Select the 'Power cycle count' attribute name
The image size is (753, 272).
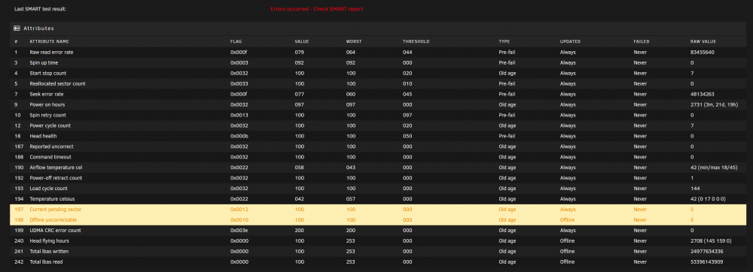(x=50, y=125)
